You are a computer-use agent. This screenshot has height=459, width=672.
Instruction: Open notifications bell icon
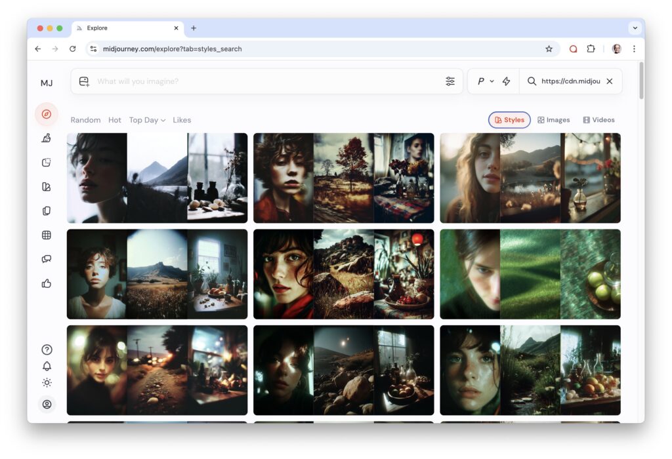click(x=47, y=366)
